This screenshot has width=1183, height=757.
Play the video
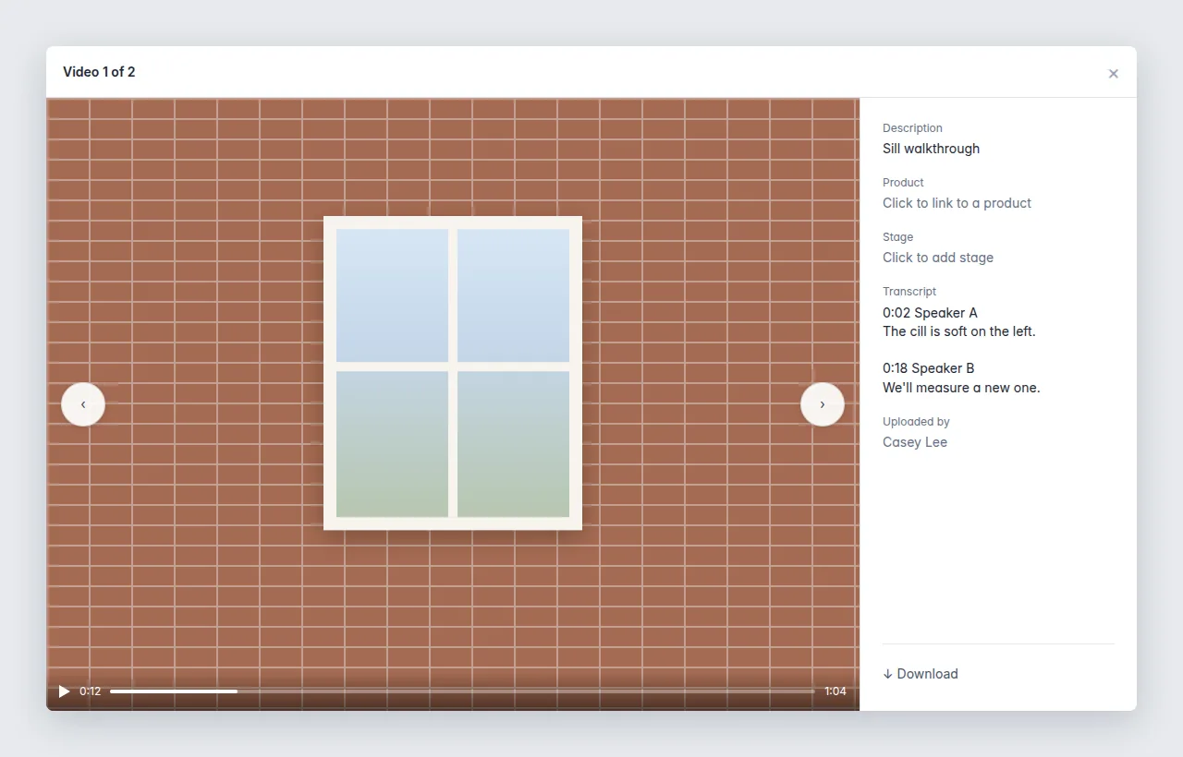64,691
